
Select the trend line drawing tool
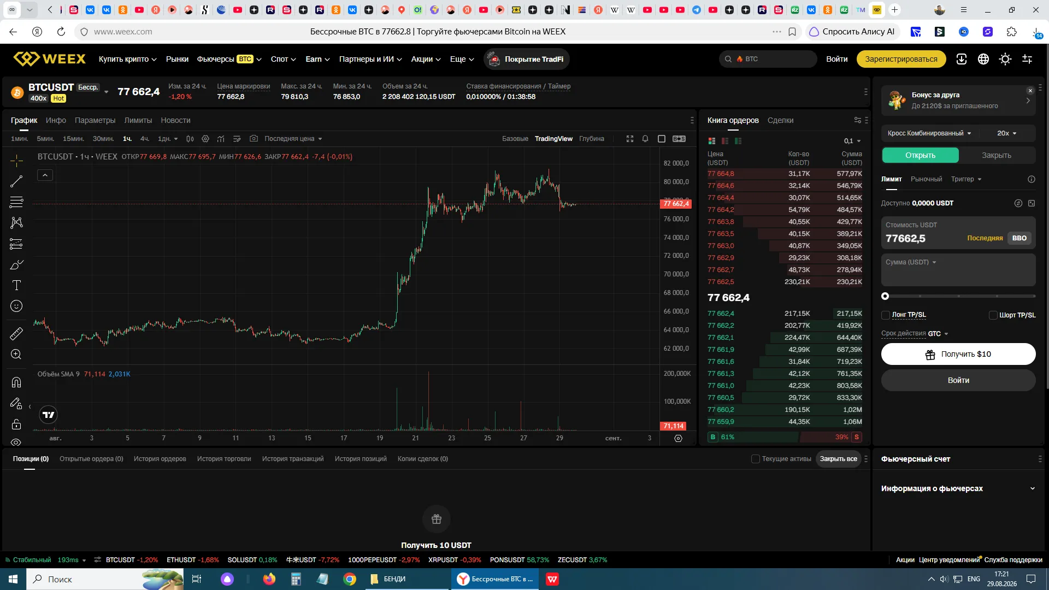16,181
